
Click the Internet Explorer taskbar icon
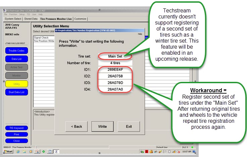tap(18, 152)
